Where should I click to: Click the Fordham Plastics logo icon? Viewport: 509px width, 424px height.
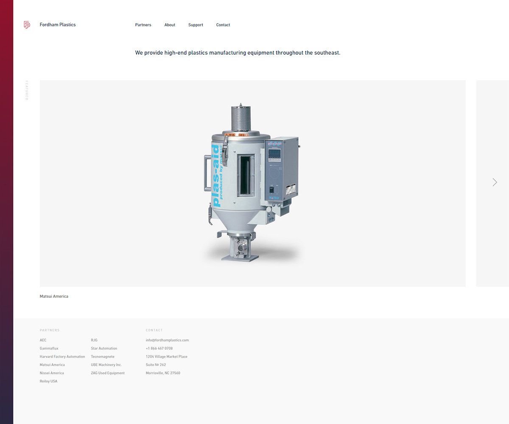[x=27, y=25]
